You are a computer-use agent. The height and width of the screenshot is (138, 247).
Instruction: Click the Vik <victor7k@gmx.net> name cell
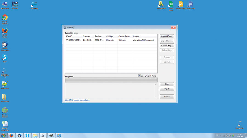(x=144, y=40)
